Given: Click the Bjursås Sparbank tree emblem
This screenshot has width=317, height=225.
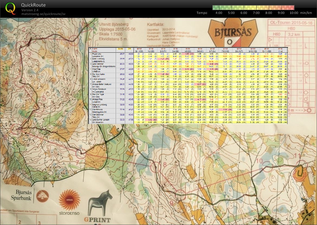Looking at the screenshot, I should 43,196.
